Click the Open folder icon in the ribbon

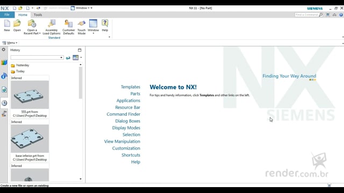click(x=17, y=24)
